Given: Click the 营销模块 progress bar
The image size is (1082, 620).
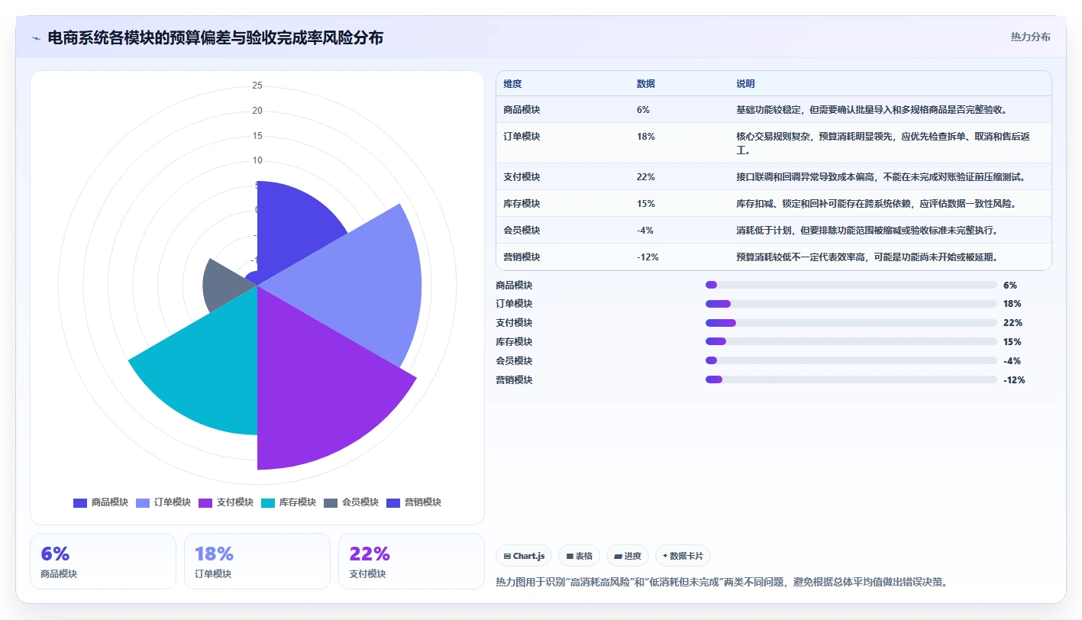Looking at the screenshot, I should click(851, 379).
